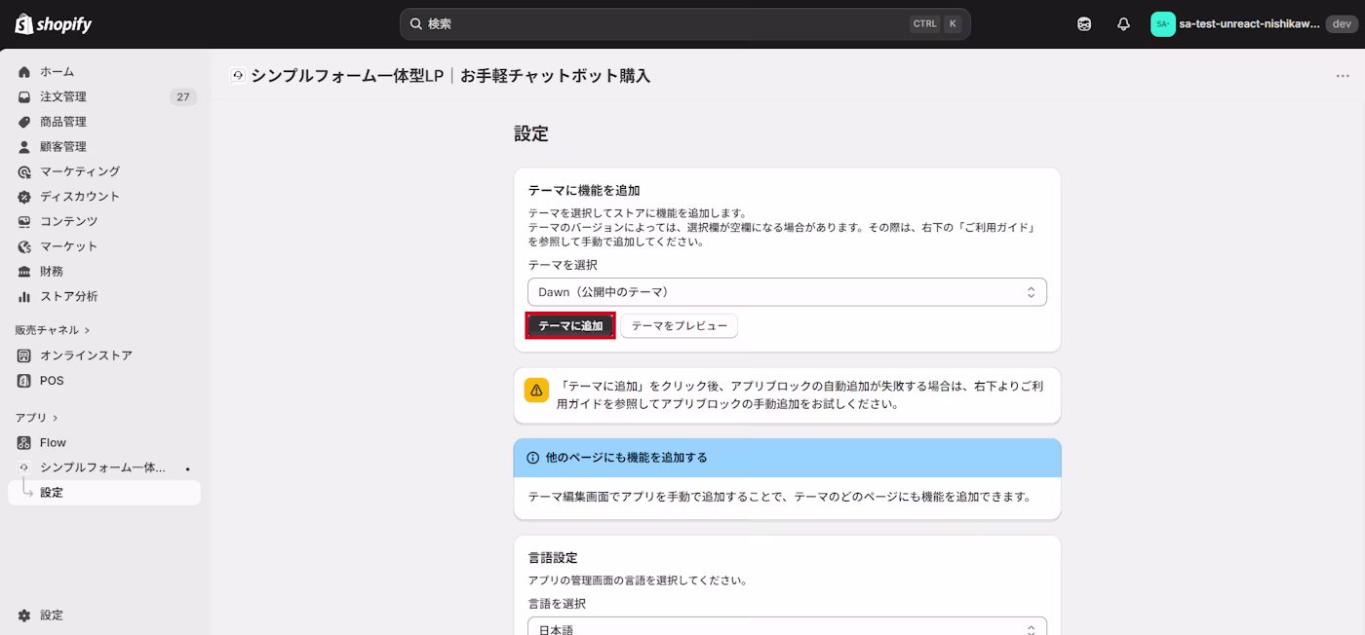Open 設定 at sidebar bottom

(52, 616)
